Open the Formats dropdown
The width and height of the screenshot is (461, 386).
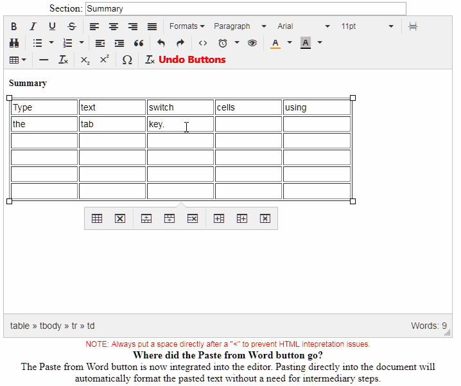point(187,26)
